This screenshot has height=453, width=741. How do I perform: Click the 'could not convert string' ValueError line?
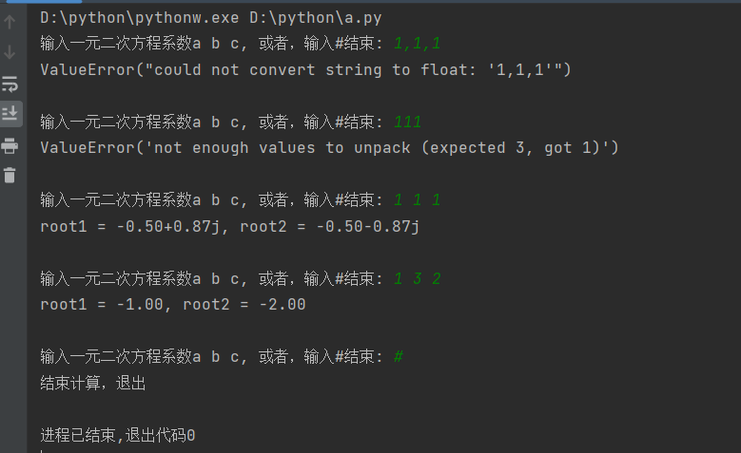click(x=304, y=69)
